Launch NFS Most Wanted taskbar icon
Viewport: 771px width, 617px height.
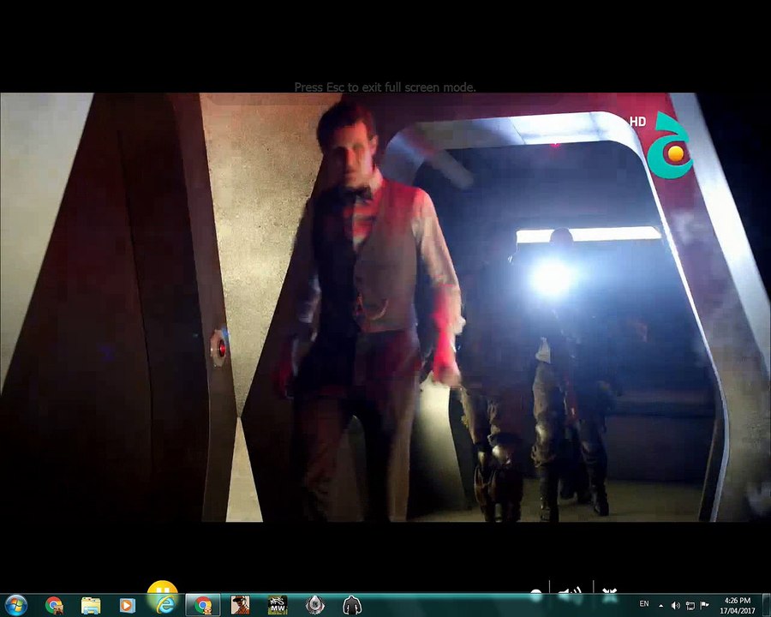pyautogui.click(x=278, y=605)
